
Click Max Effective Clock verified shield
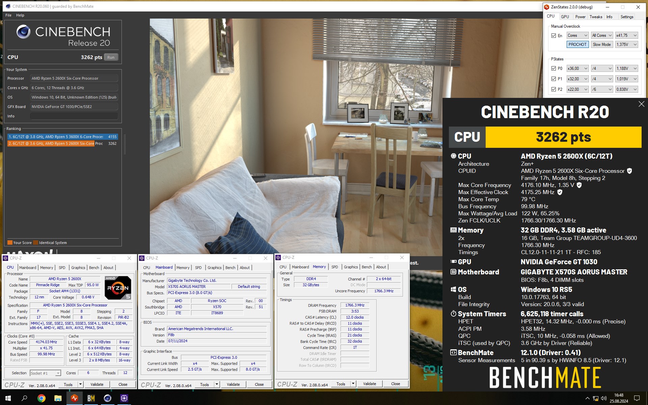[560, 192]
